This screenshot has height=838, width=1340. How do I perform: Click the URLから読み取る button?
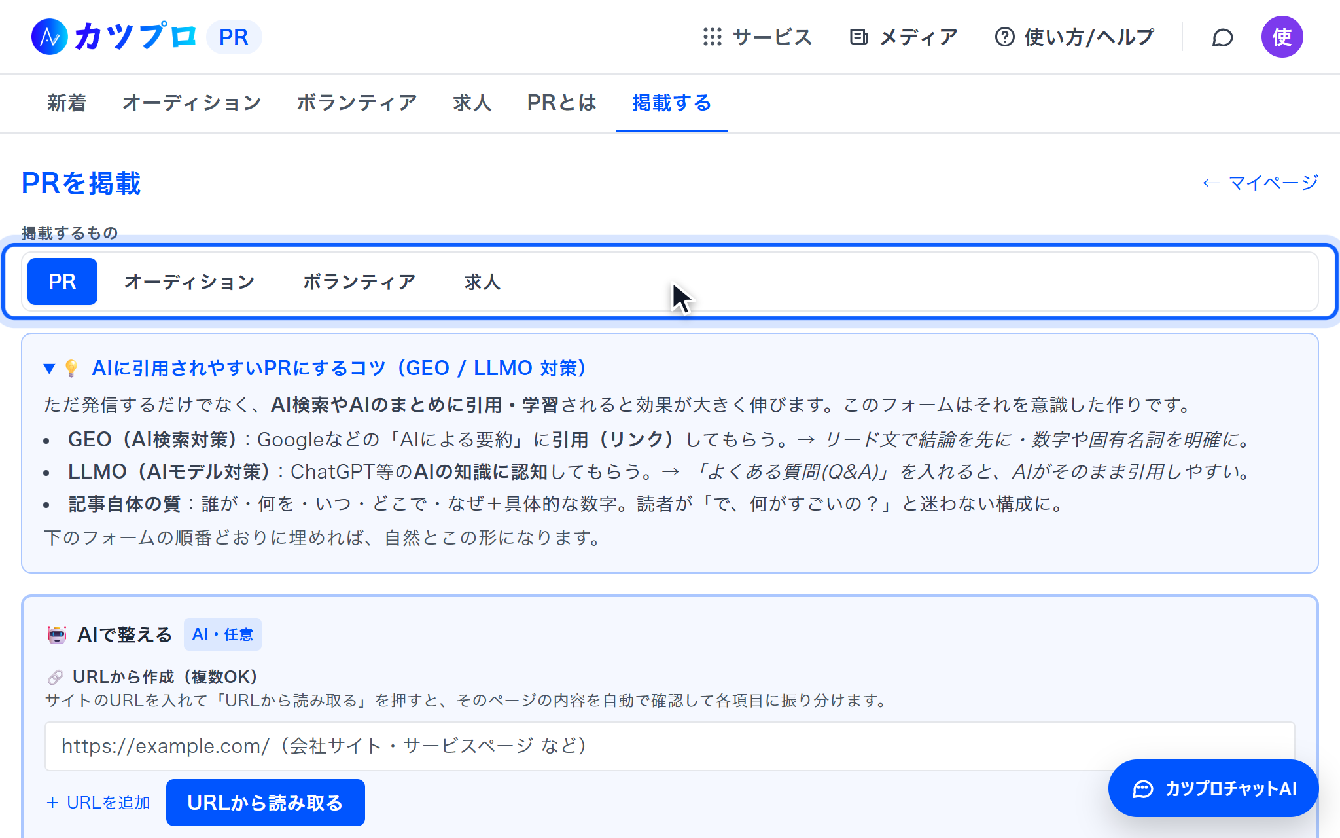coord(265,803)
